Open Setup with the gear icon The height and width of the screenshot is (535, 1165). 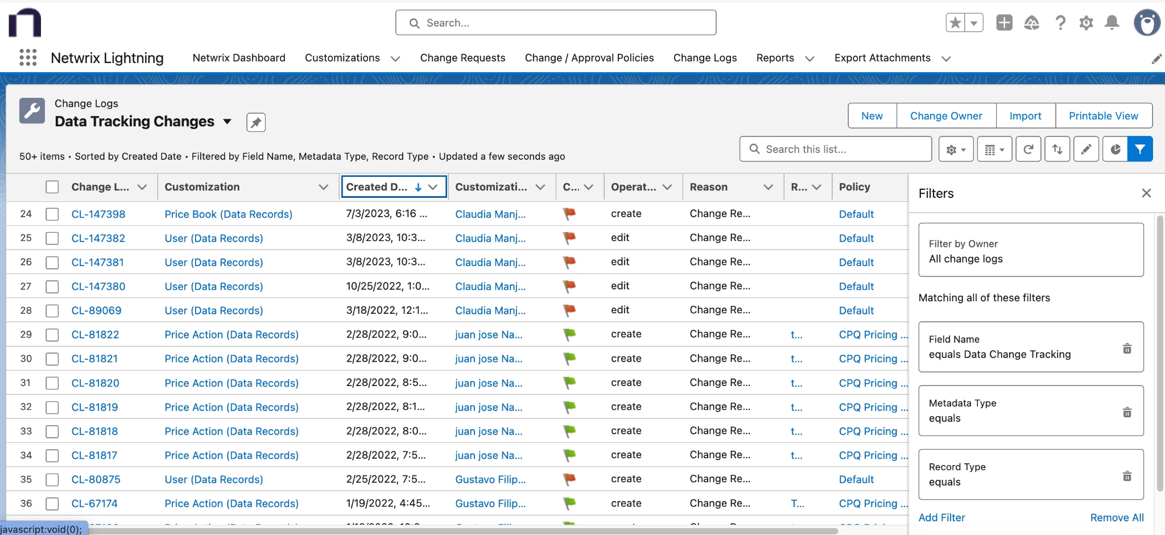pyautogui.click(x=1085, y=23)
